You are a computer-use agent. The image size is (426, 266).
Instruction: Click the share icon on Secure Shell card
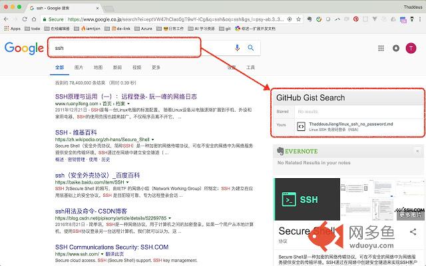[413, 231]
